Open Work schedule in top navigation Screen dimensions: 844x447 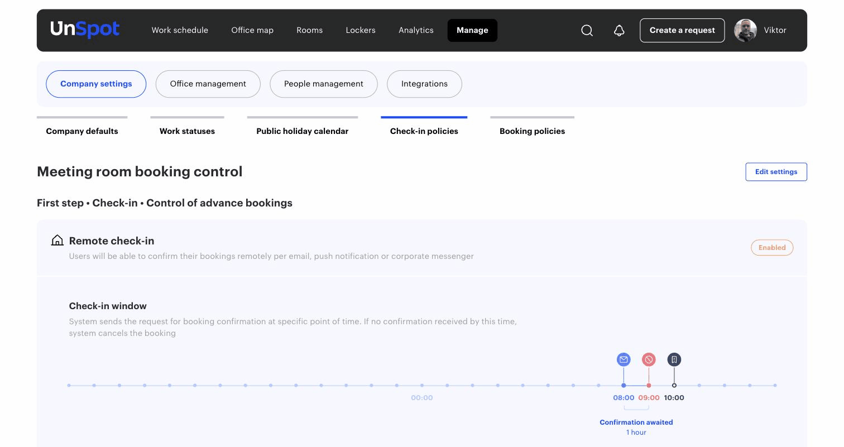point(180,30)
